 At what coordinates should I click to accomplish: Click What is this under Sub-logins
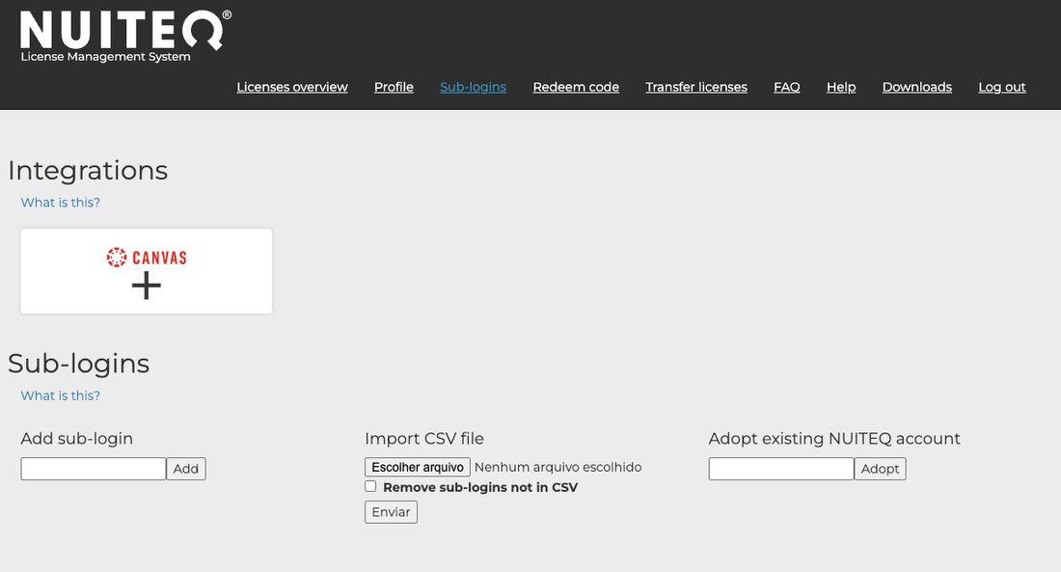(60, 395)
